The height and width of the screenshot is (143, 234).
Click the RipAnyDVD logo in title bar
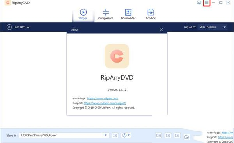tap(8, 3)
